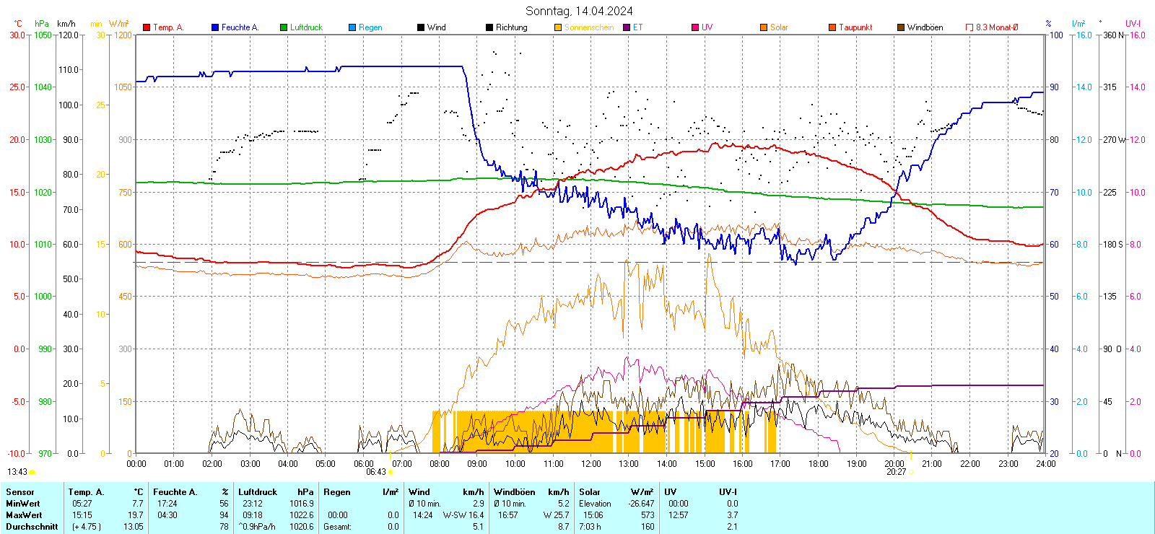Click the sunrise marker at 06:43

(x=391, y=472)
